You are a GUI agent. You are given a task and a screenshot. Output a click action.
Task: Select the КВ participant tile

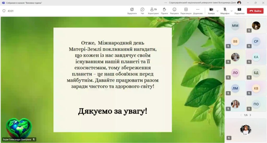[x=256, y=88]
